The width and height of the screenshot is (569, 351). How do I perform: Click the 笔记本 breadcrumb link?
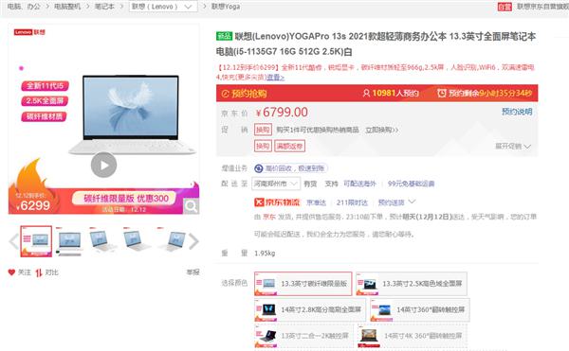click(x=104, y=7)
